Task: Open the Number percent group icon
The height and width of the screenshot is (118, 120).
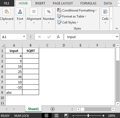Action: [48, 11]
